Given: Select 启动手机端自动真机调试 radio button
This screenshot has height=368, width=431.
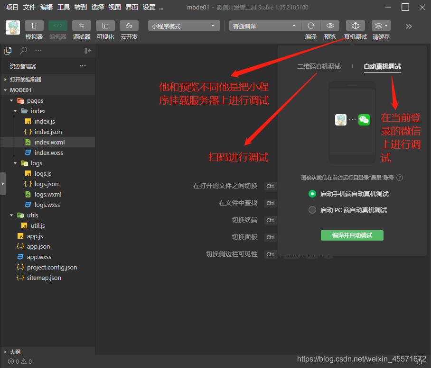Looking at the screenshot, I should pyautogui.click(x=312, y=194).
